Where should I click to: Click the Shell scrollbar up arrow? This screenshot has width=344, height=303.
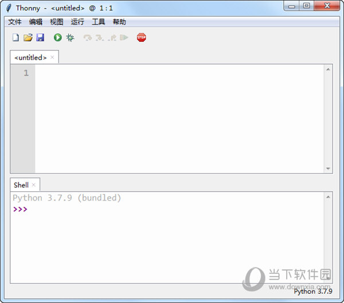click(328, 197)
